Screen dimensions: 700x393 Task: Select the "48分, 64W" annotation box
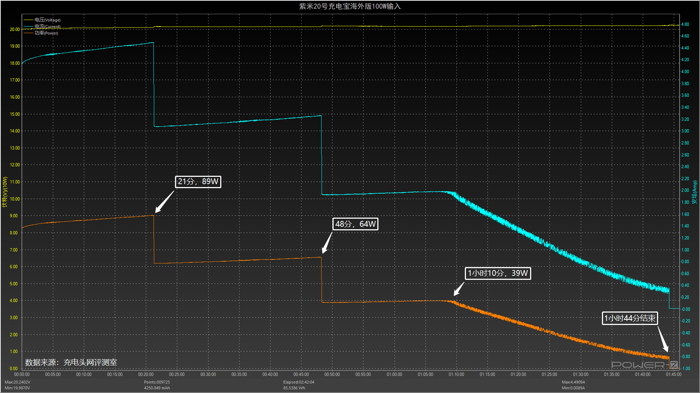click(x=355, y=224)
